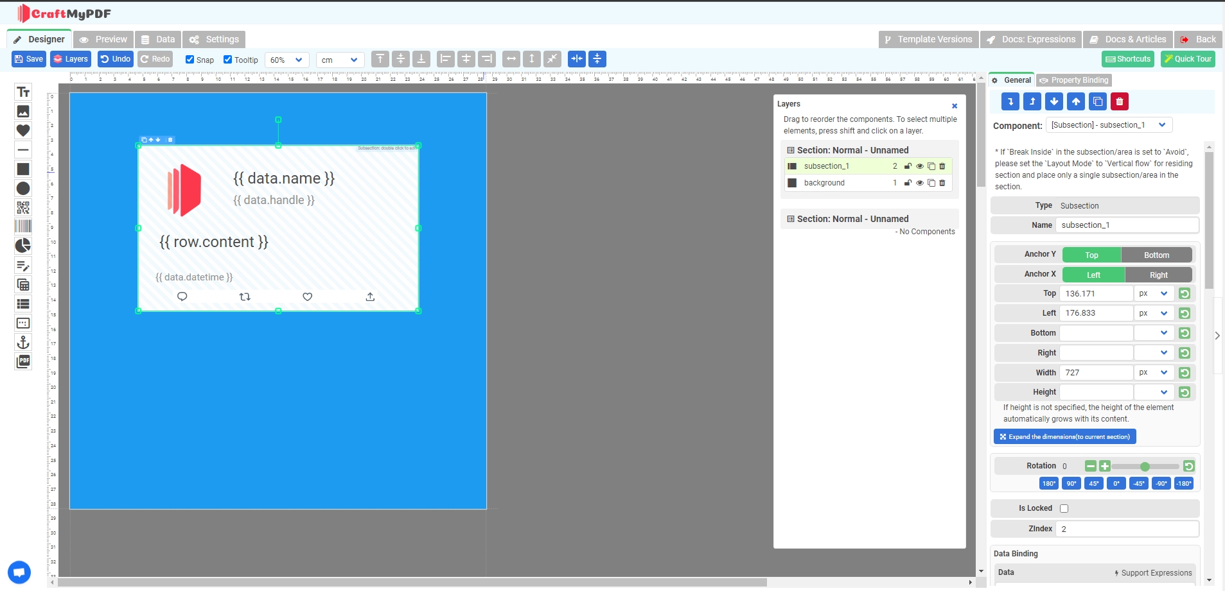Click the Rotation slider handle
This screenshot has width=1225, height=591.
[x=1145, y=467]
